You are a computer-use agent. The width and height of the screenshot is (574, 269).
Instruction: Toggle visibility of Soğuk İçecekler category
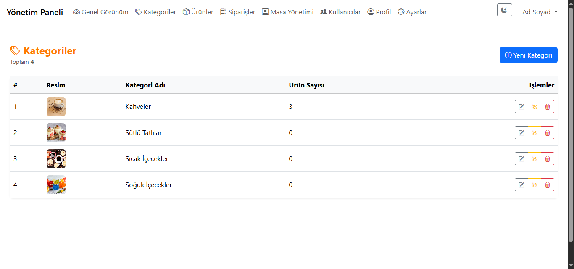pos(535,185)
